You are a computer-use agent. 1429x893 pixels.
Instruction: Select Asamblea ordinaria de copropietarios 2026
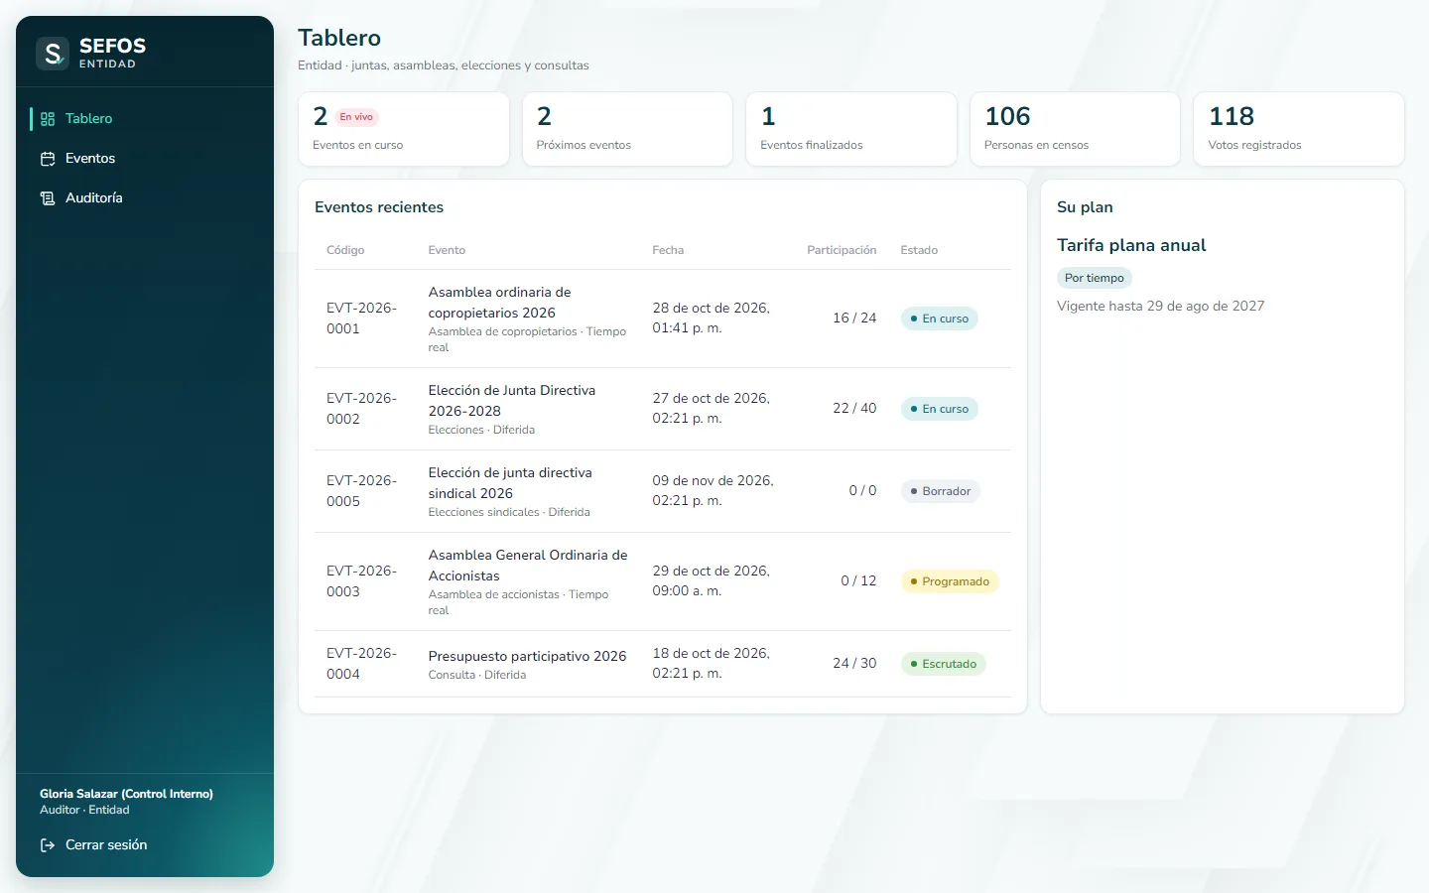pyautogui.click(x=500, y=303)
